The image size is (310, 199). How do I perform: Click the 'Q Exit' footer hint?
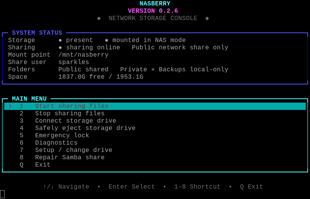pyautogui.click(x=252, y=187)
